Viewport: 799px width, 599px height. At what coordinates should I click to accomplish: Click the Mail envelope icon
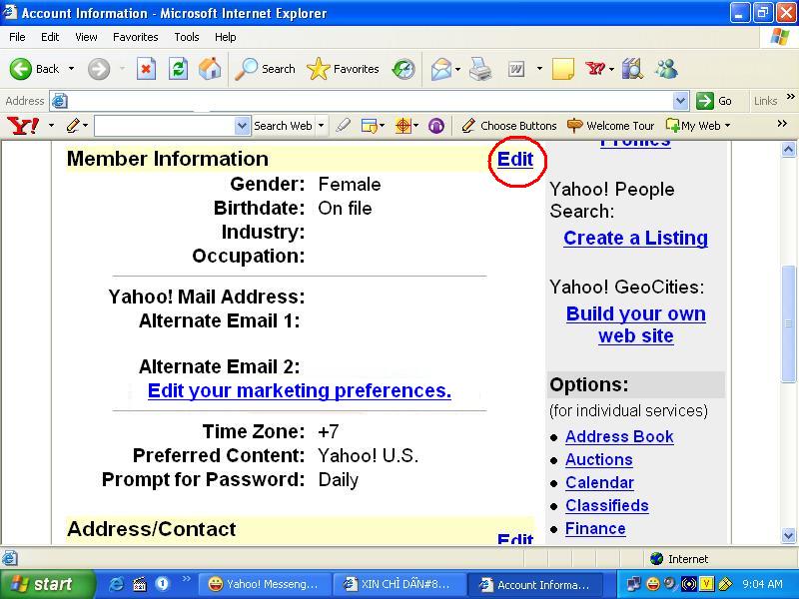pyautogui.click(x=441, y=69)
